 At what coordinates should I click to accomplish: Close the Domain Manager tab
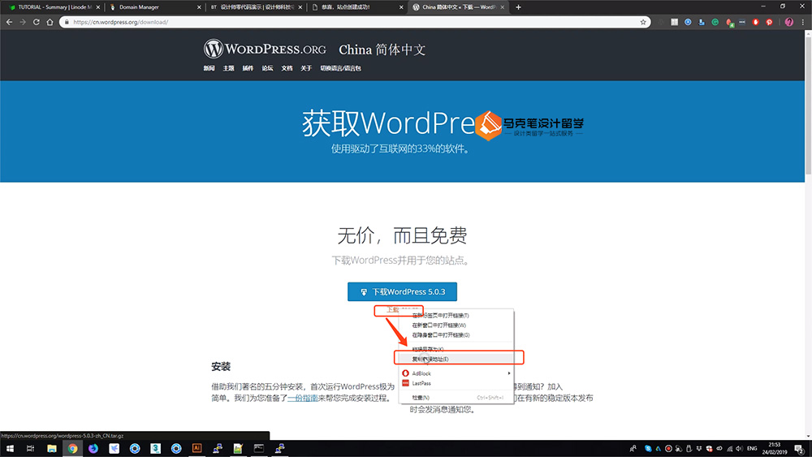(199, 7)
